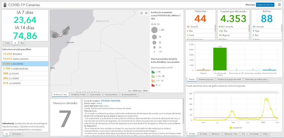Open Positivos por sexo chart tab
This screenshot has height=138, width=284.
point(206,79)
